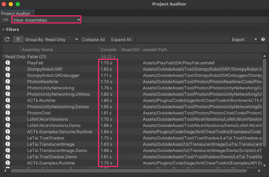This screenshot has height=177, width=269.
Task: Click the vertical scrollbar thumb
Action: point(264,103)
